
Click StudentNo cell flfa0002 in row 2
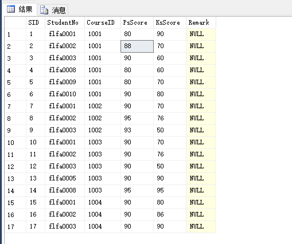(65, 46)
